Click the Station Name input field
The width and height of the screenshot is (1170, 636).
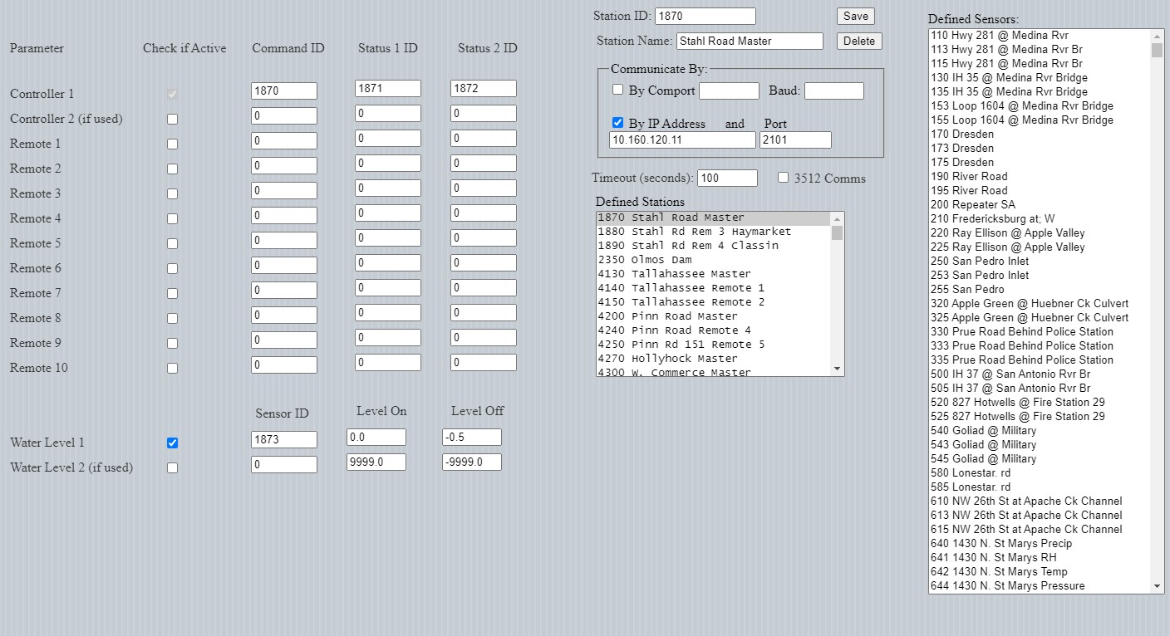(749, 42)
